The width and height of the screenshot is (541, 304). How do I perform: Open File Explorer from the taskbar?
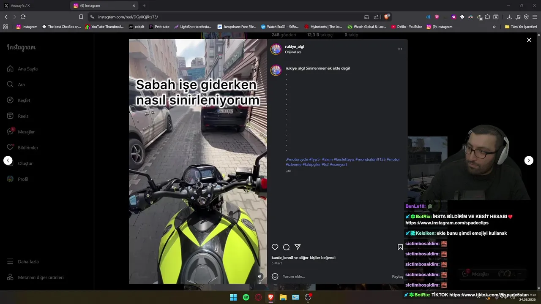(x=283, y=297)
